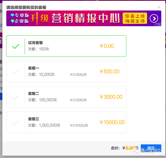The height and width of the screenshot is (158, 166).
Task: Click the blue 提交 submit button
Action: (151, 148)
